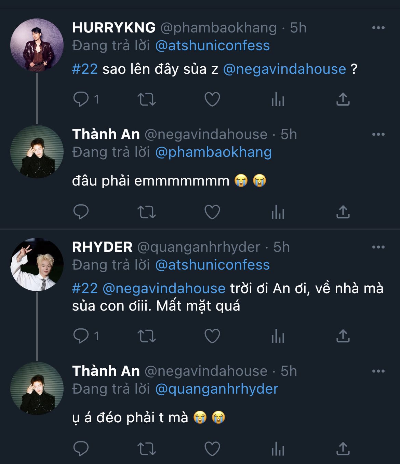View analytics on Thành An's reply to @quanganhrhyder
400x464 pixels.
point(278,449)
